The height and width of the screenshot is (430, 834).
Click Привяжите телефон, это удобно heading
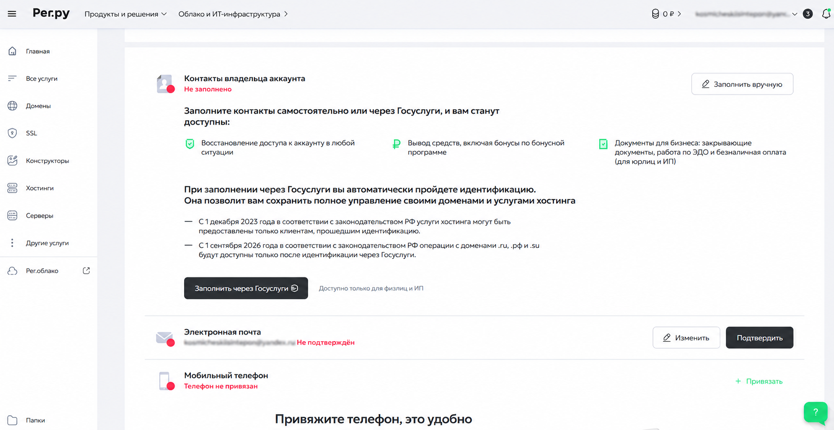tap(373, 419)
